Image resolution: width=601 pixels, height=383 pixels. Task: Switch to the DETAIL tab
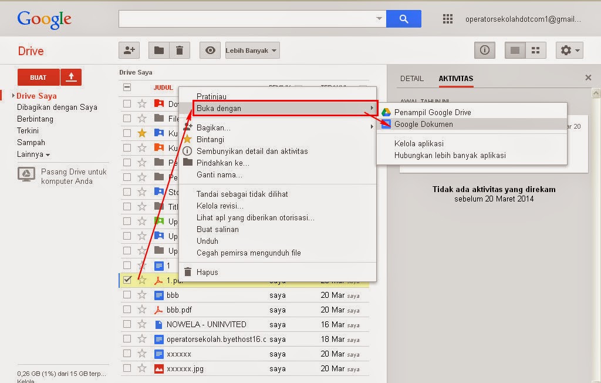pos(413,78)
